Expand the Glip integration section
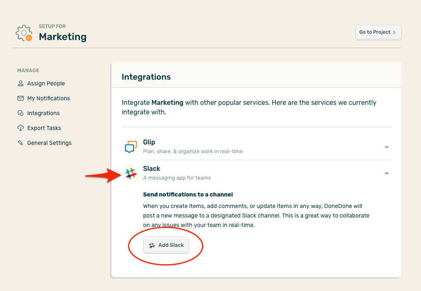This screenshot has height=291, width=421. pos(387,147)
